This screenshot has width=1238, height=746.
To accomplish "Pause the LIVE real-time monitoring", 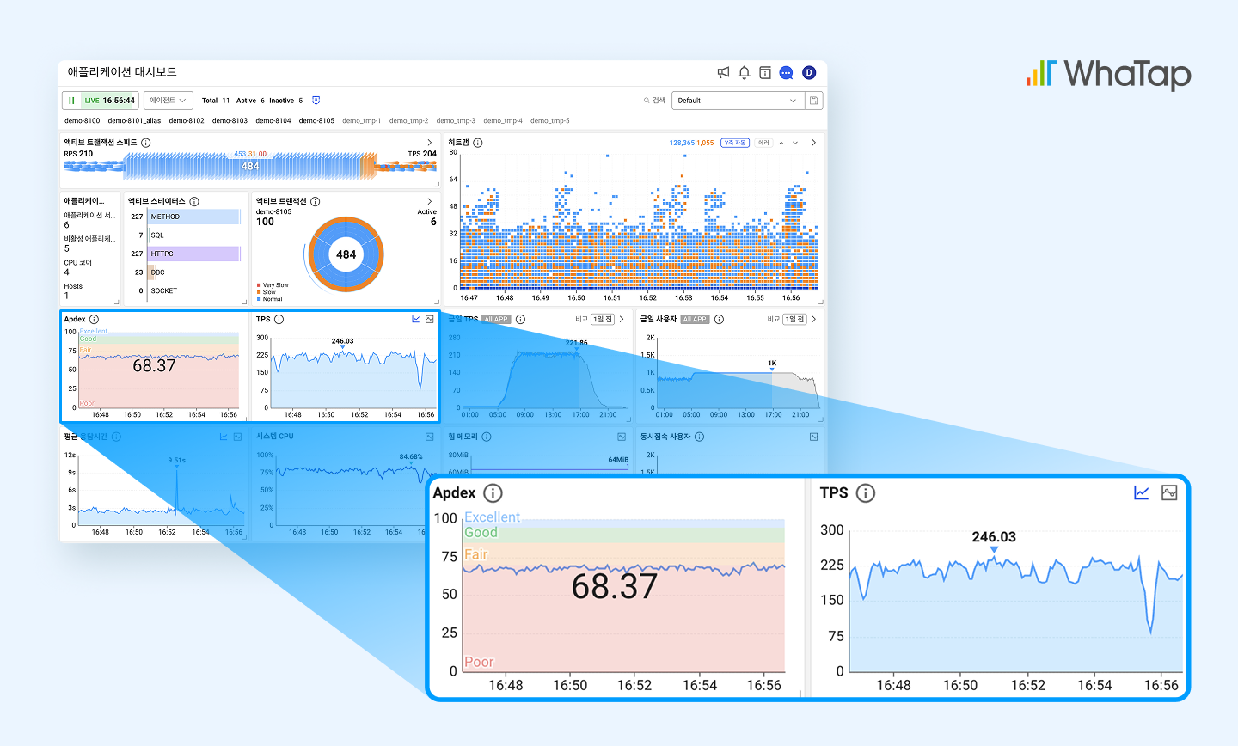I will tap(71, 101).
